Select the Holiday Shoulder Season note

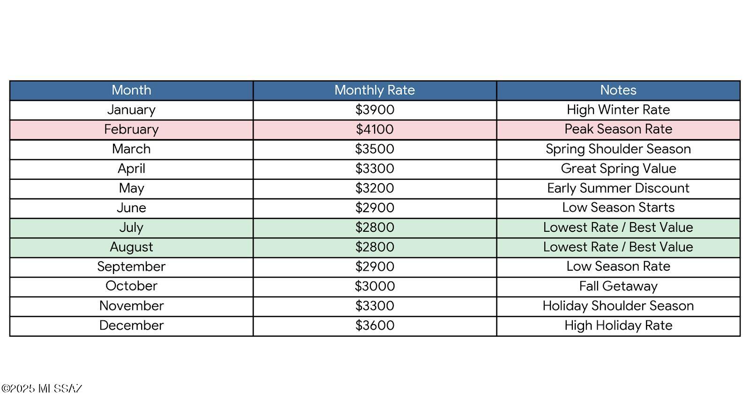pyautogui.click(x=618, y=306)
